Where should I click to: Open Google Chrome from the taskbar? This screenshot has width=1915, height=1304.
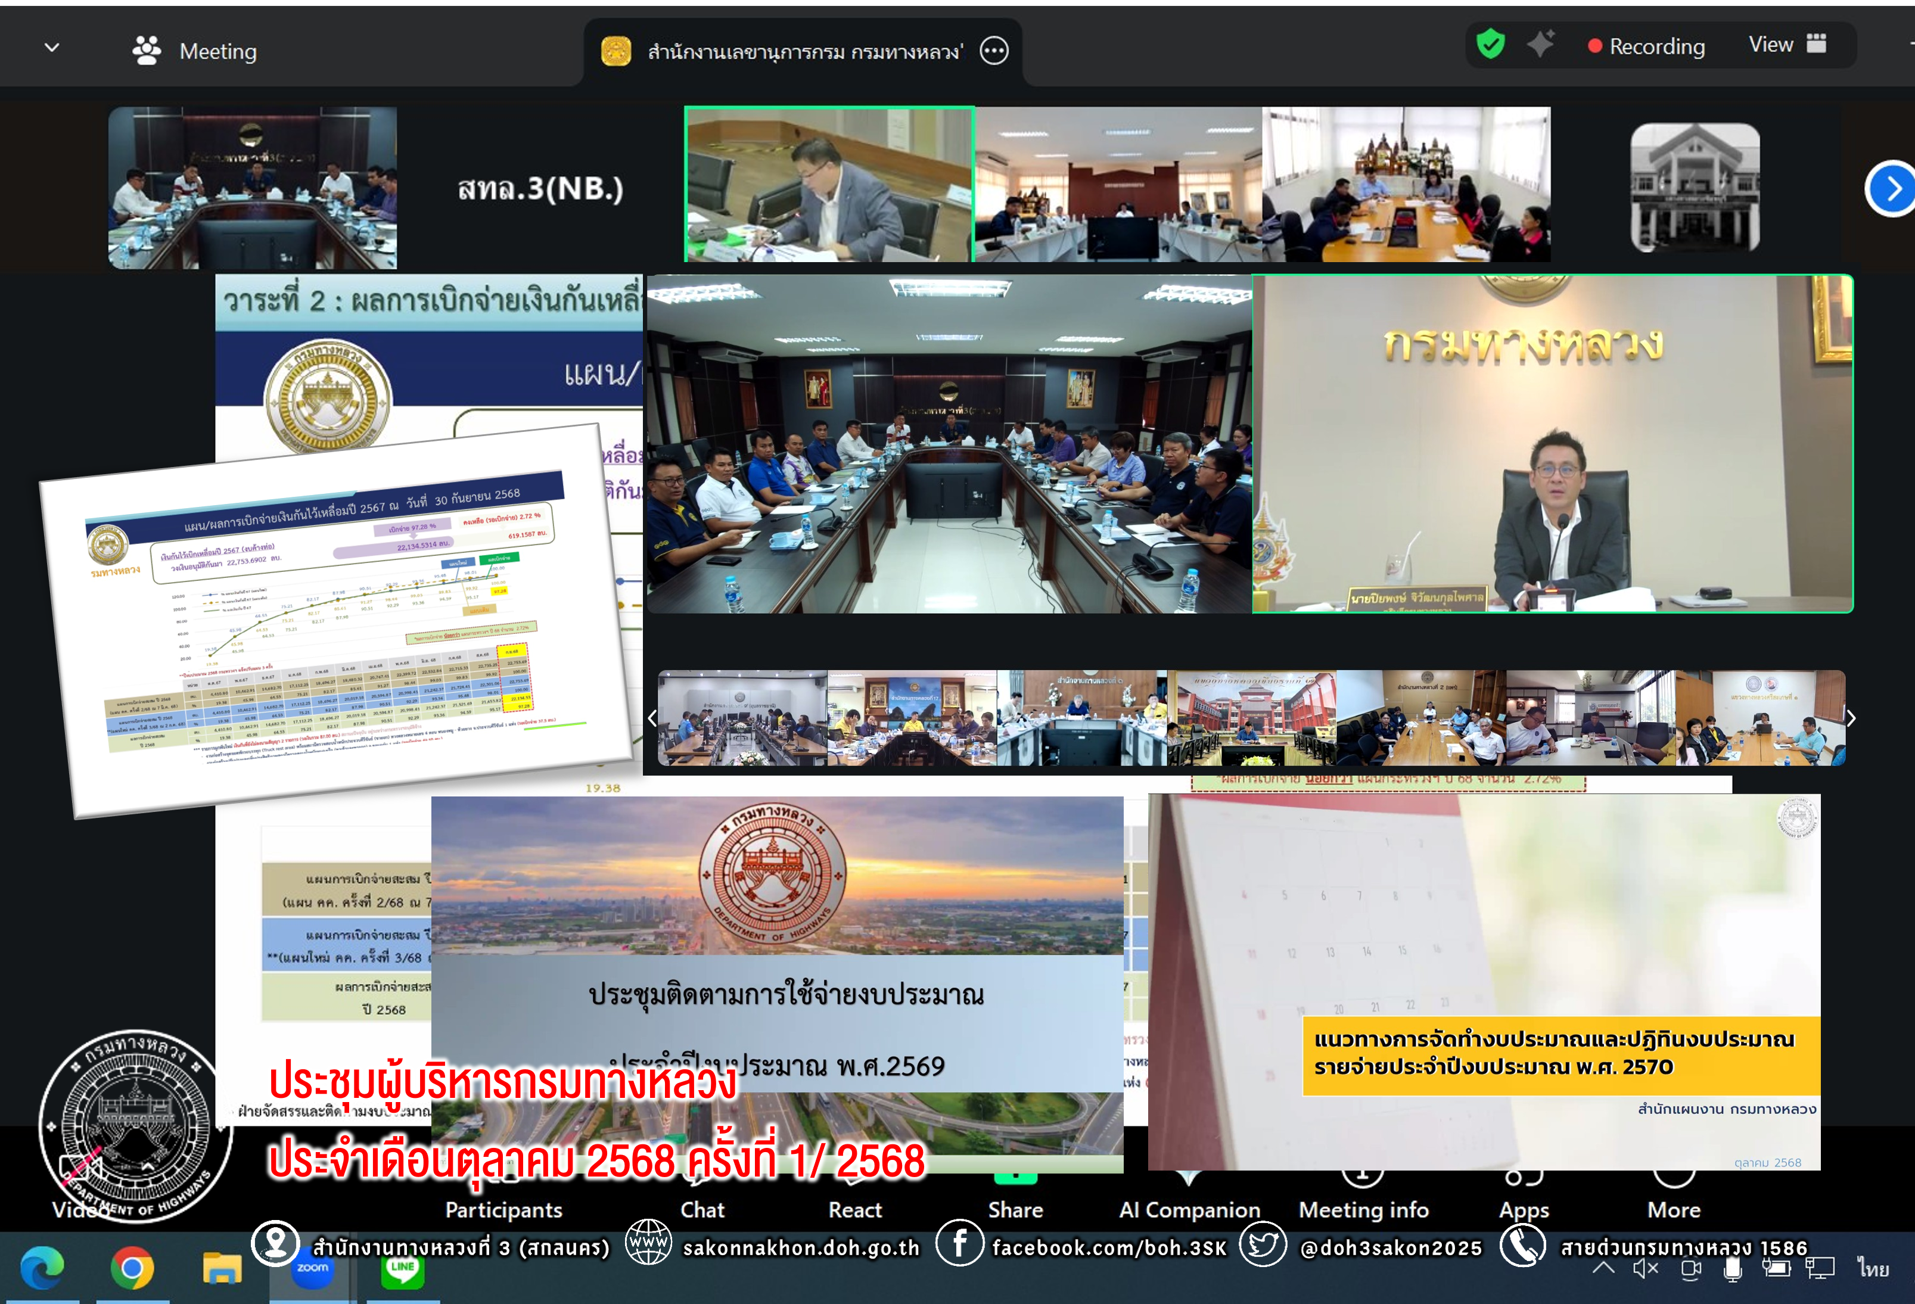(132, 1268)
